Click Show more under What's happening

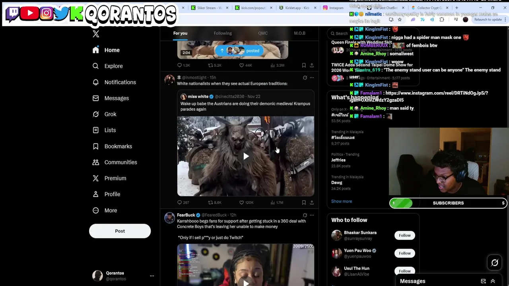(x=342, y=201)
